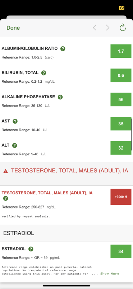Click the AST question mark icon
Image resolution: width=133 pixels, height=289 pixels.
(x=15, y=121)
